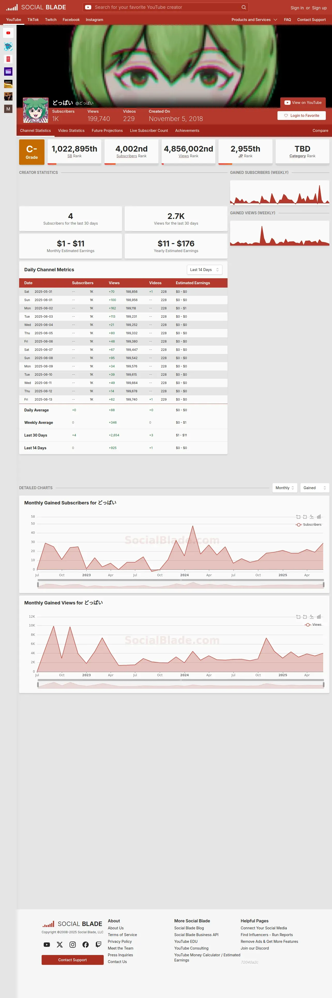Open Join our Discord footer link
Viewport: 332px width, 998px height.
coord(255,948)
